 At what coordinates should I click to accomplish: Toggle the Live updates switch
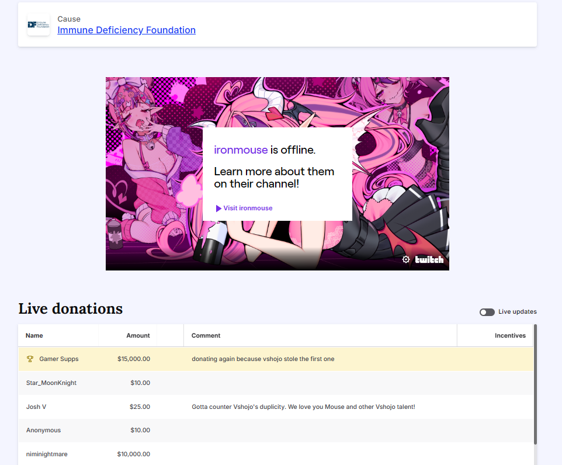(x=487, y=313)
